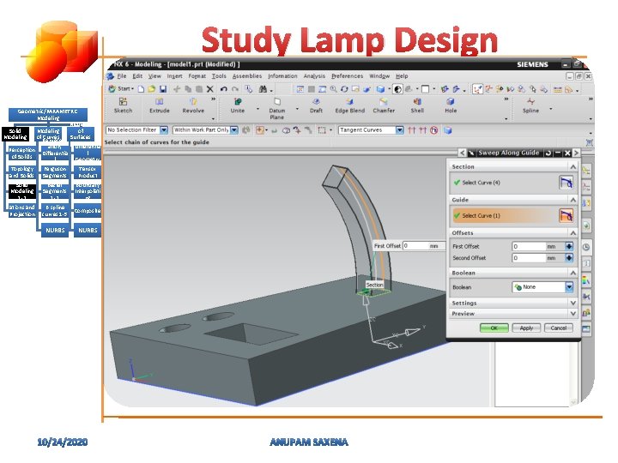Create a new file from toolbar
Image resolution: width=618 pixels, height=463 pixels.
(x=141, y=89)
